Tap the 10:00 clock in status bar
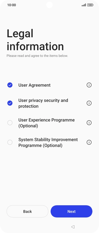This screenshot has width=99, height=233. pos(11,5)
